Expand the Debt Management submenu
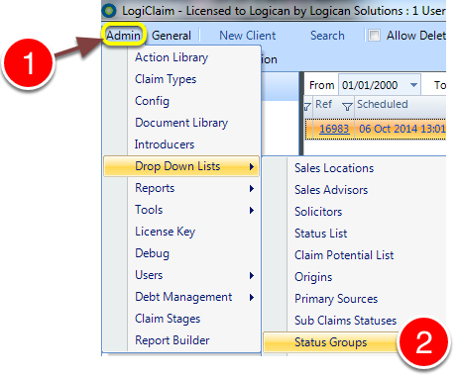 [181, 297]
